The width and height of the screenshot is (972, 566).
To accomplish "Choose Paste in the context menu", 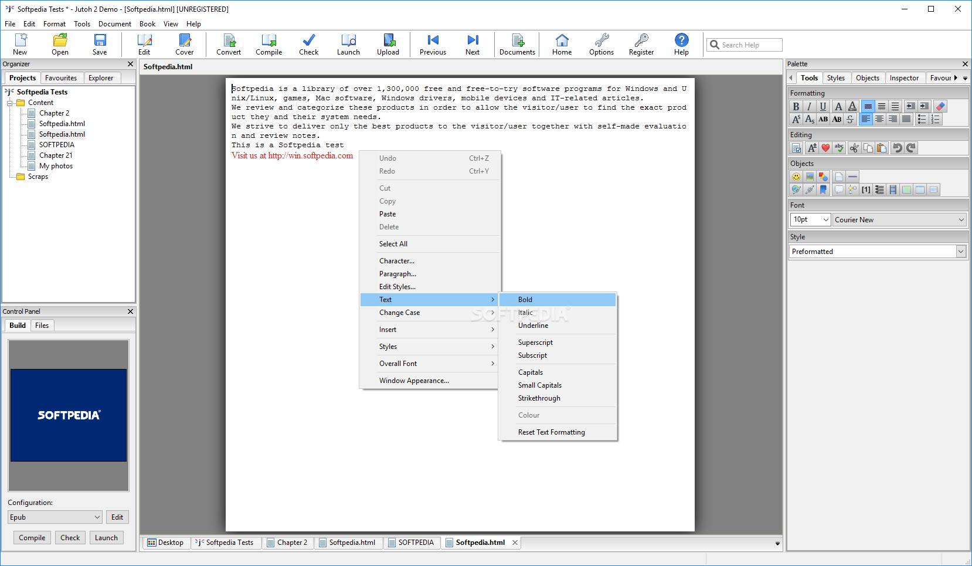I will pos(430,214).
